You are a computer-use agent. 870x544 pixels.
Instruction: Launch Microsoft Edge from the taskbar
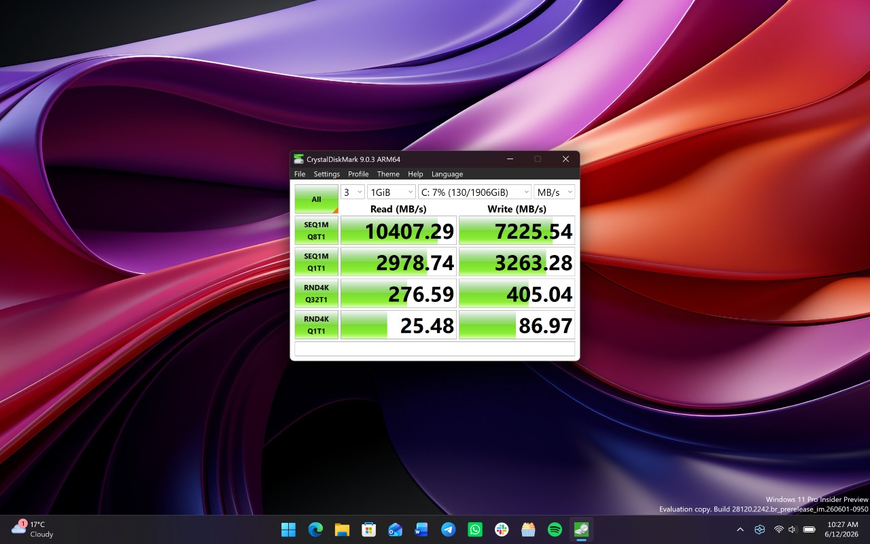click(x=315, y=529)
